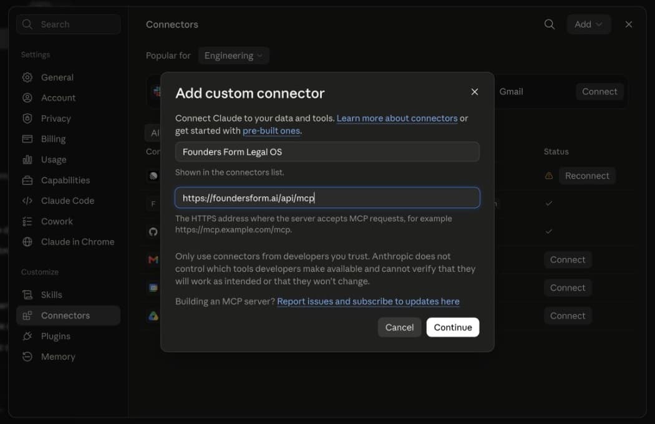The image size is (655, 424).
Task: Click the Status column header
Action: point(556,152)
